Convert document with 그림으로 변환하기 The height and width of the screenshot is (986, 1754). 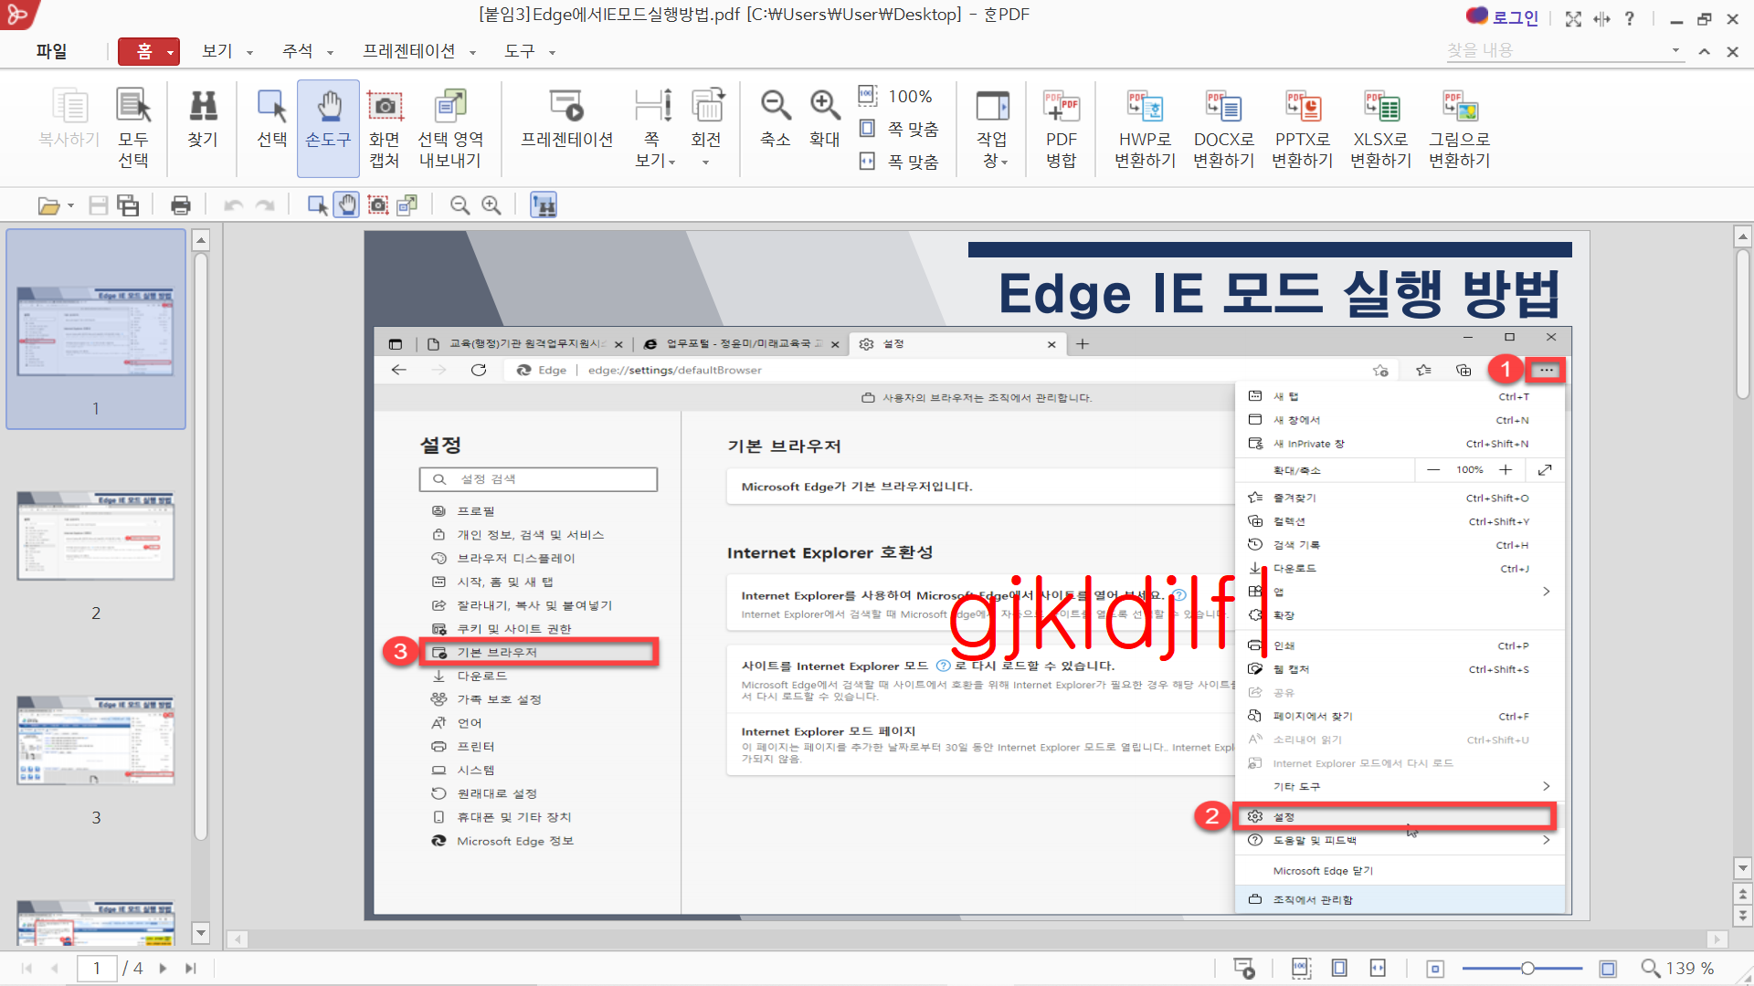click(1460, 129)
